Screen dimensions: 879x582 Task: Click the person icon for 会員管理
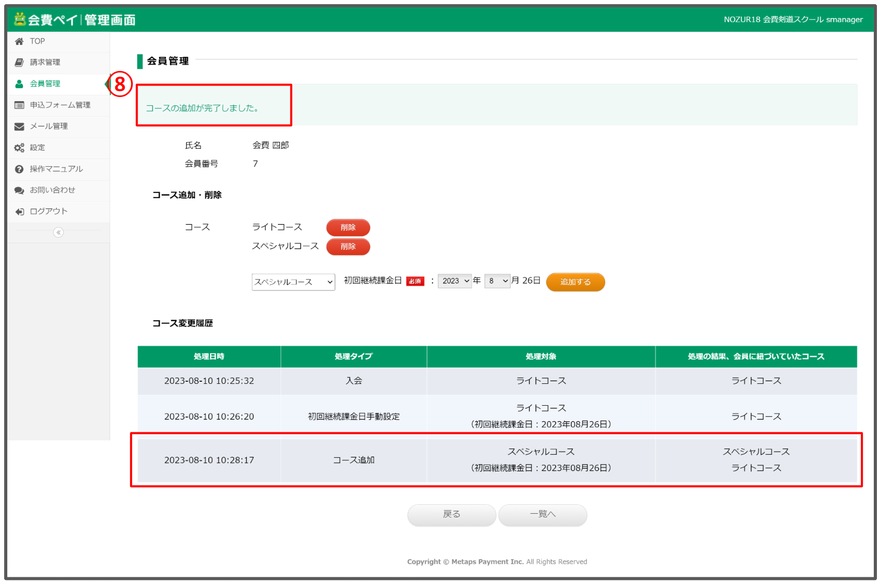[19, 83]
